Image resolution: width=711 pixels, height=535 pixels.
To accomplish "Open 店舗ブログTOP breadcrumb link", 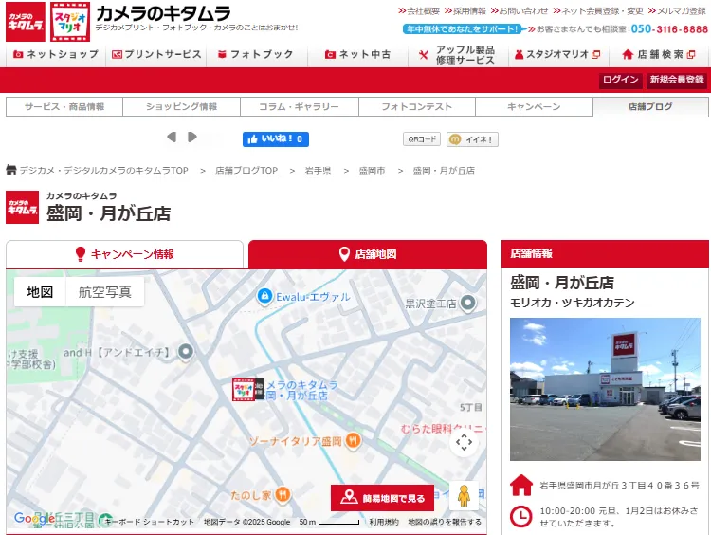I will pos(246,171).
